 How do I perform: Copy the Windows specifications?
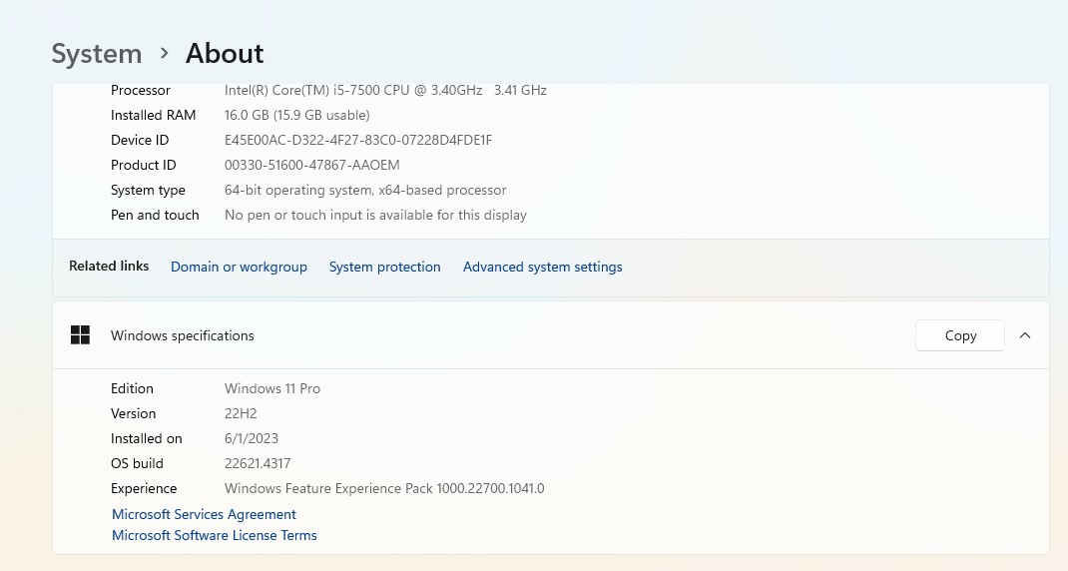pos(959,335)
